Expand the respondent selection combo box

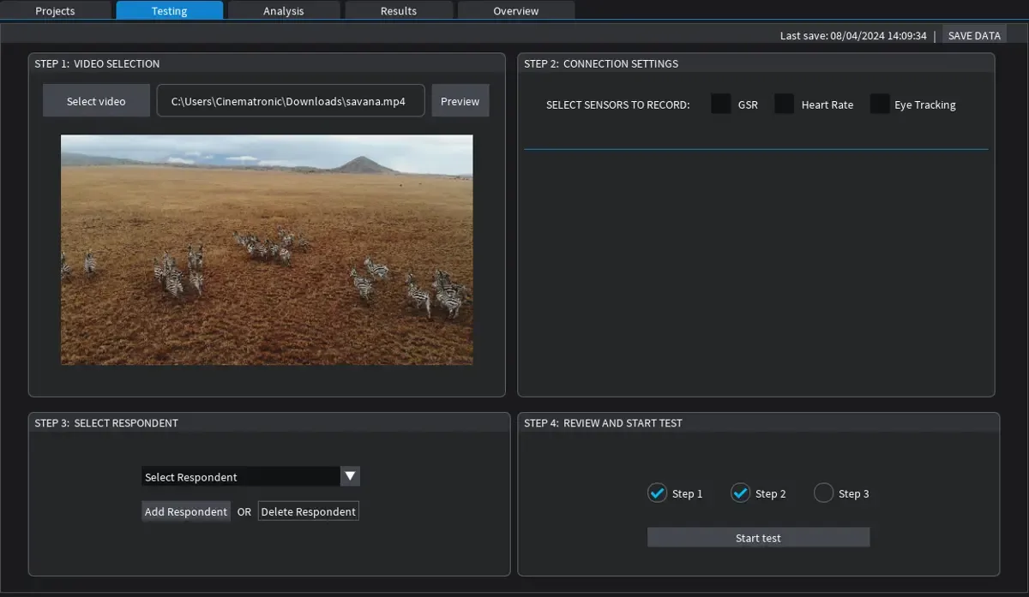click(349, 476)
